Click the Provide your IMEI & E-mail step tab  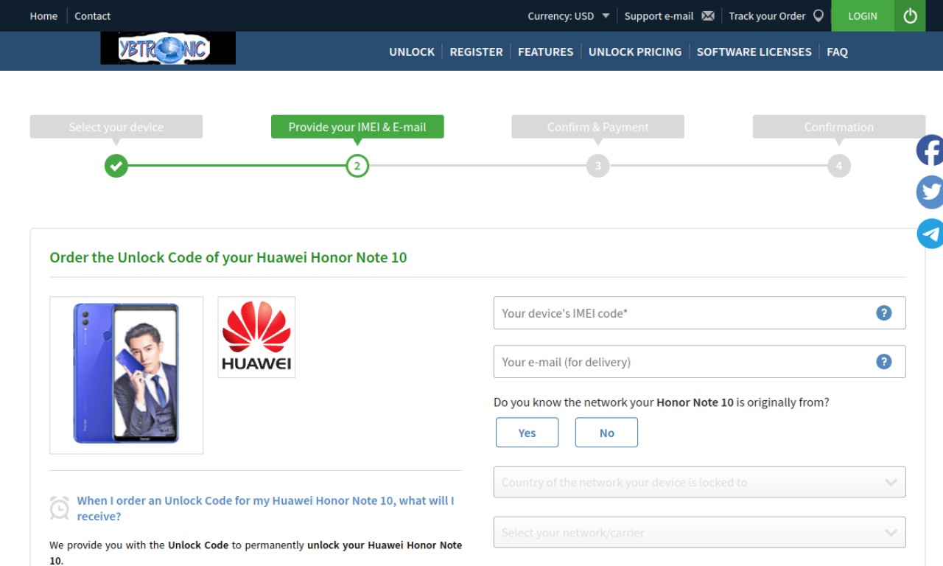pos(357,127)
